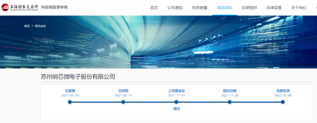The height and width of the screenshot is (123, 317).
Task: Open 首页 in the top navigation bar
Action: coord(154,8)
